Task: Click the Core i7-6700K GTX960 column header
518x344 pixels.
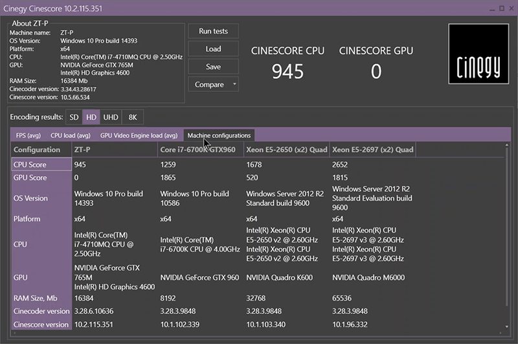Action: point(201,150)
